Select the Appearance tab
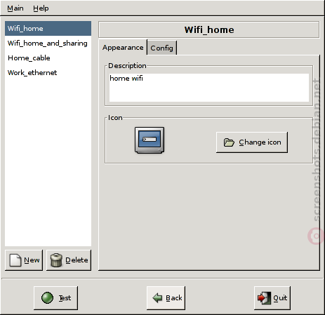325x315 pixels. click(123, 48)
